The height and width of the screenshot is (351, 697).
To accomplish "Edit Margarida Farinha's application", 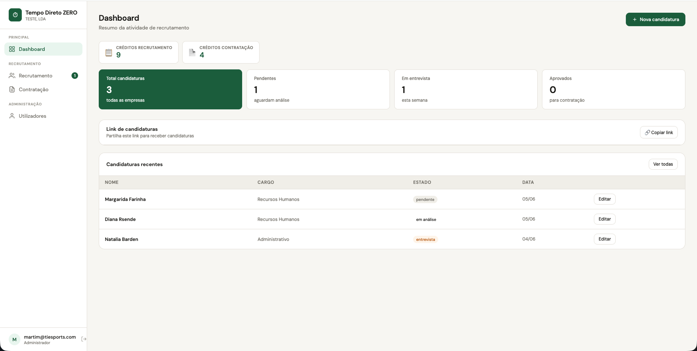I will tap(604, 199).
